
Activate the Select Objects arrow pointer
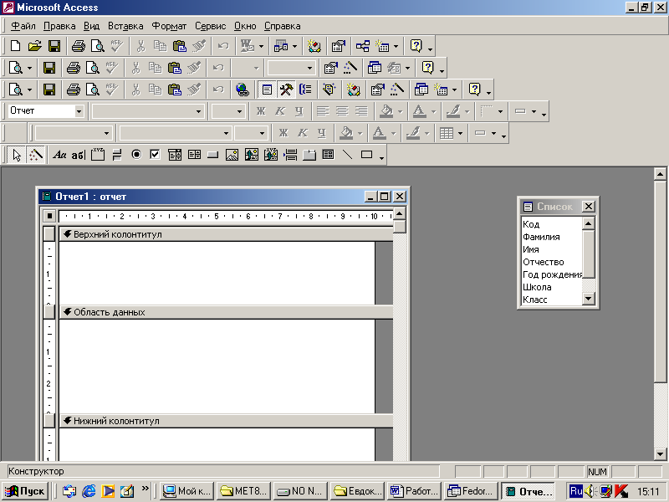coord(17,155)
